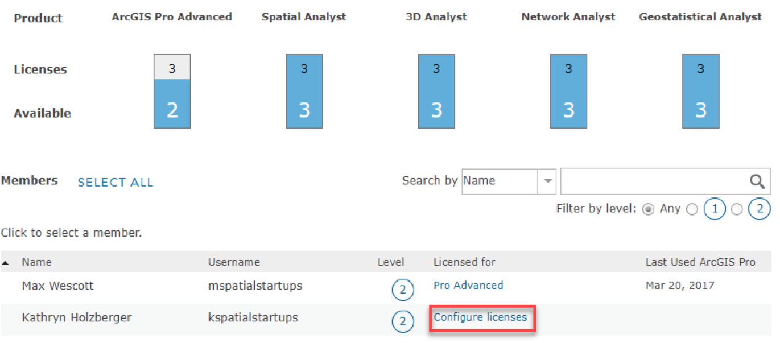Click the member search text field
The image size is (780, 343).
pos(653,181)
